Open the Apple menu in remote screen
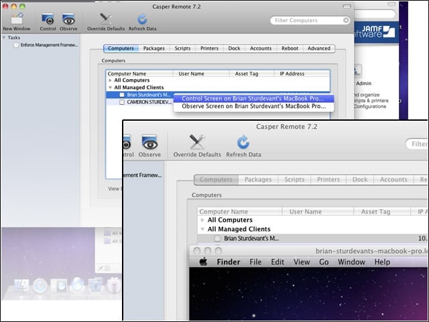This screenshot has height=322, width=429. click(x=203, y=262)
